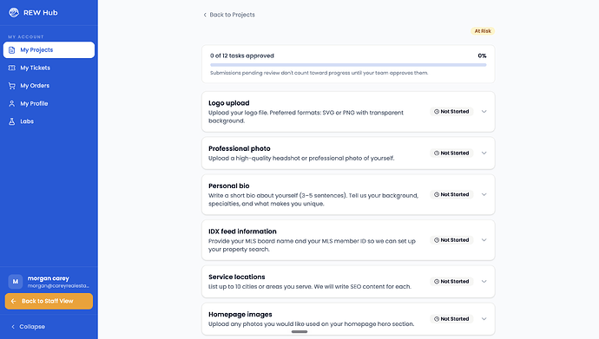This screenshot has width=599, height=339.
Task: Click the Not Started badge for Service locations
Action: point(451,282)
